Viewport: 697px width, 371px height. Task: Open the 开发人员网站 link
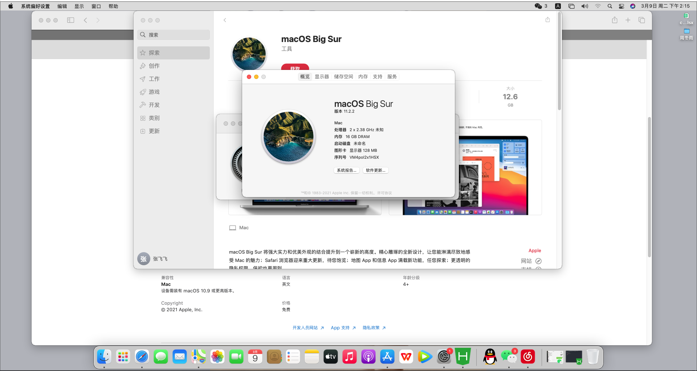click(308, 328)
